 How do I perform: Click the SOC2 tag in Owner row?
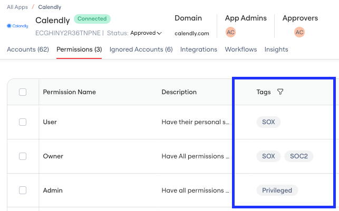(x=299, y=156)
